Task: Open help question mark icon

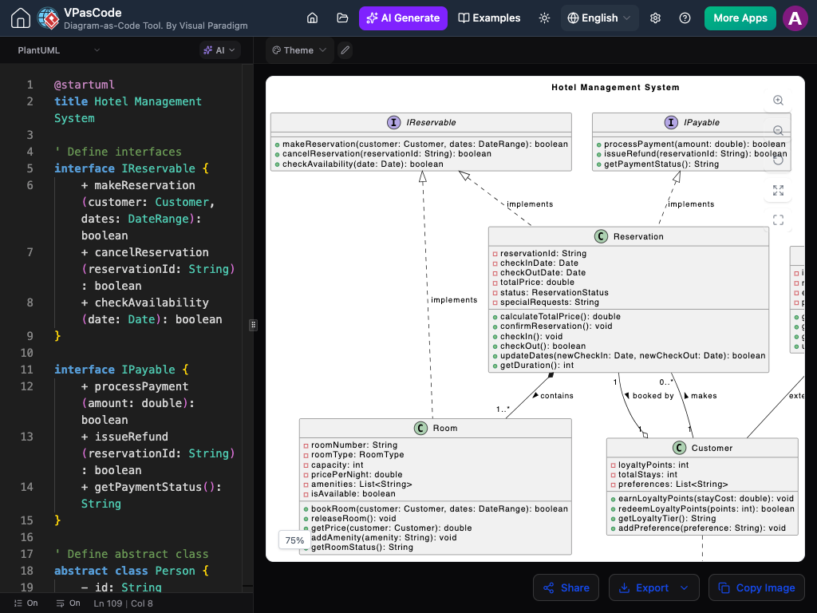Action: click(685, 18)
